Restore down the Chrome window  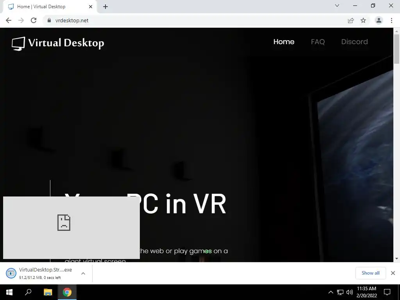(x=373, y=5)
